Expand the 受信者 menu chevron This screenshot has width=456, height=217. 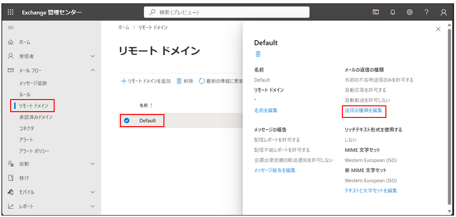tap(93, 56)
